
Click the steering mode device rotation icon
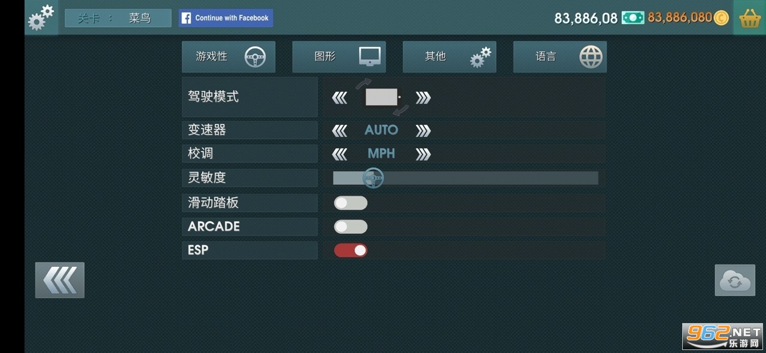382,97
